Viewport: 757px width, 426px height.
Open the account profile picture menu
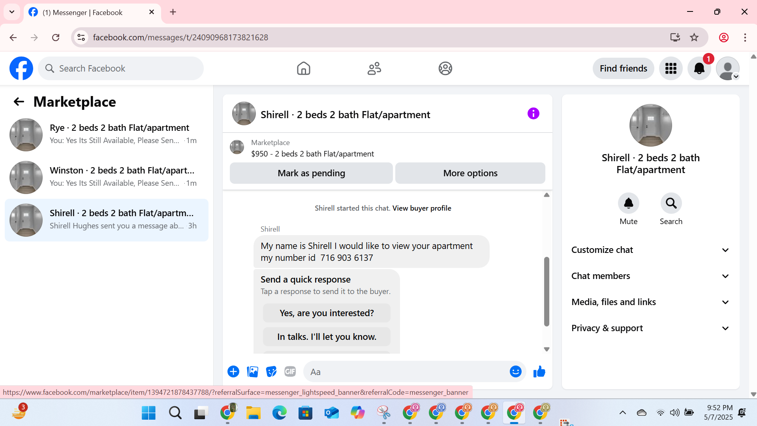pos(727,68)
